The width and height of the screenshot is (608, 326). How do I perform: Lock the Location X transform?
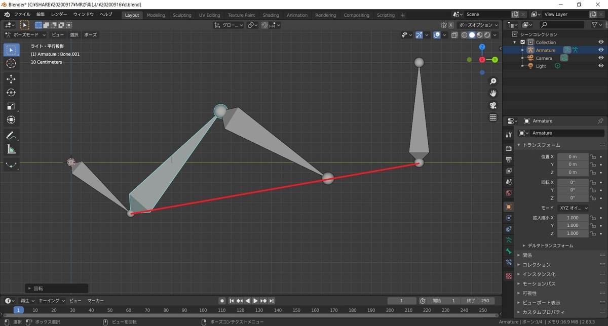coord(592,157)
